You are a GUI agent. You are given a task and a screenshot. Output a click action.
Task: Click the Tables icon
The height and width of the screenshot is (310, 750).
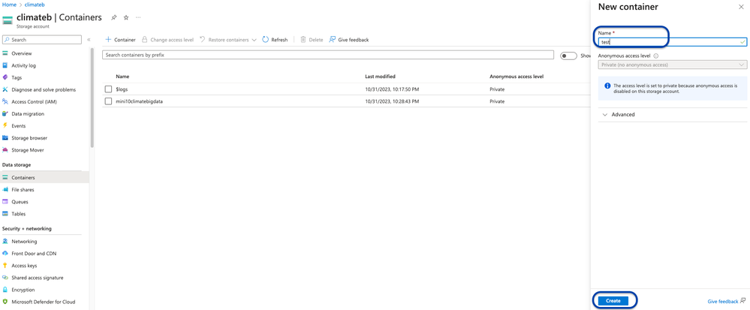tap(5, 214)
